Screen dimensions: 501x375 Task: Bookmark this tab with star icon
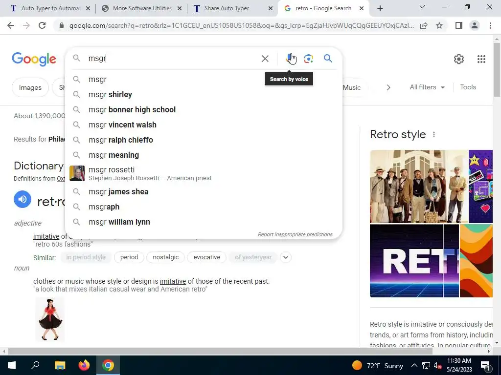(439, 25)
